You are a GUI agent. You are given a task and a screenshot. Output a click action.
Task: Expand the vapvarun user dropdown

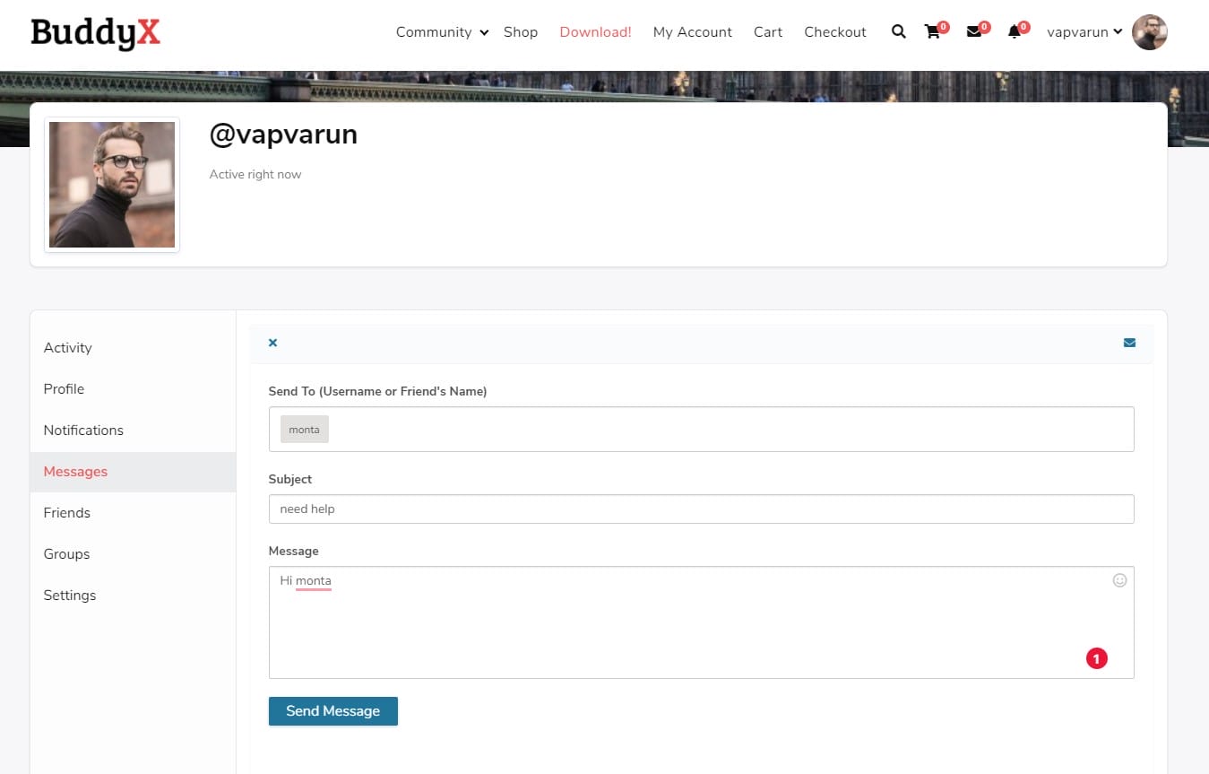1084,32
